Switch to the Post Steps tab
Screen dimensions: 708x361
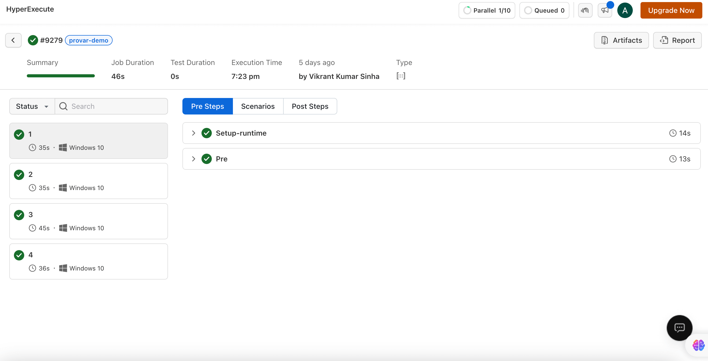tap(310, 106)
